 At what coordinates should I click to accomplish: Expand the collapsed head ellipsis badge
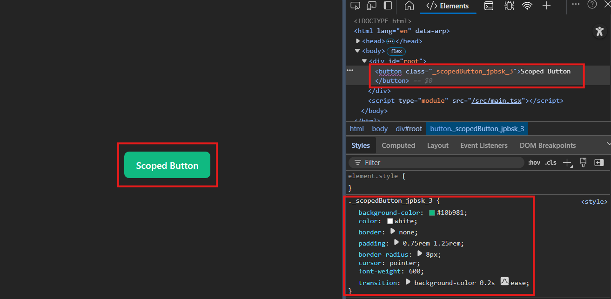click(x=390, y=41)
